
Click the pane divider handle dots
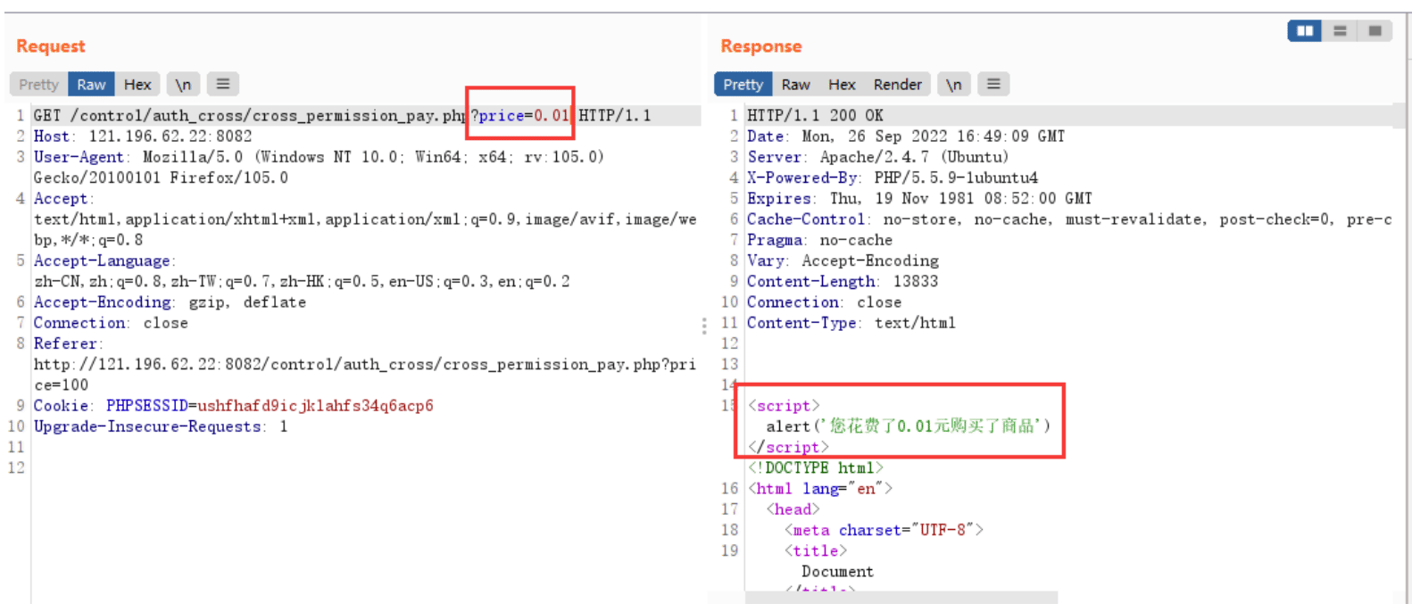(x=704, y=327)
